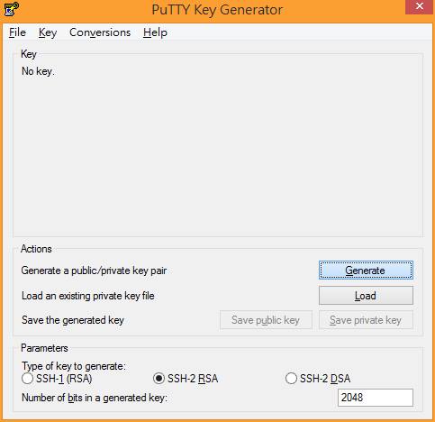Screen dimensions: 435x422
Task: Click the window title 'PuTTY Key Generator'
Action: point(217,10)
